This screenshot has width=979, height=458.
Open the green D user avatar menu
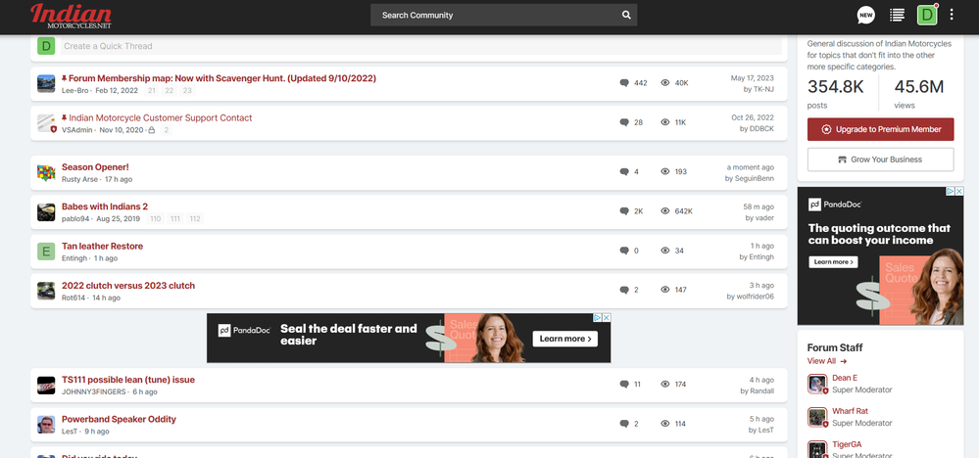point(927,15)
